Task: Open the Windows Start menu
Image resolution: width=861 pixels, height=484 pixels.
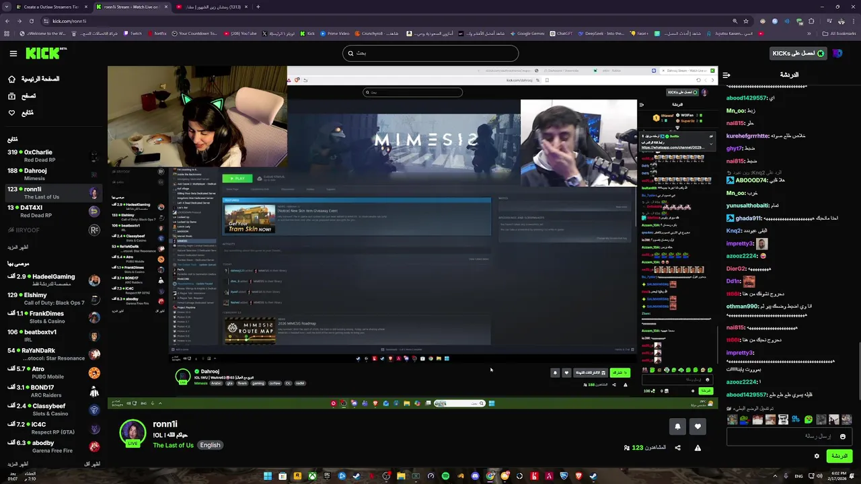Action: tap(268, 476)
